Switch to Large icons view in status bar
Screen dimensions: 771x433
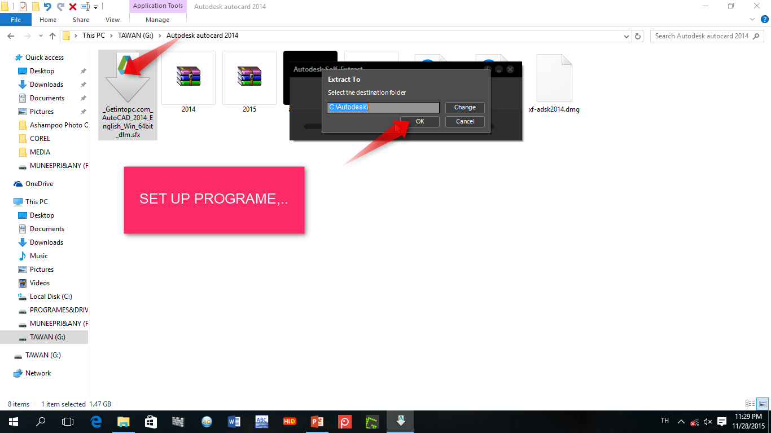pyautogui.click(x=763, y=404)
